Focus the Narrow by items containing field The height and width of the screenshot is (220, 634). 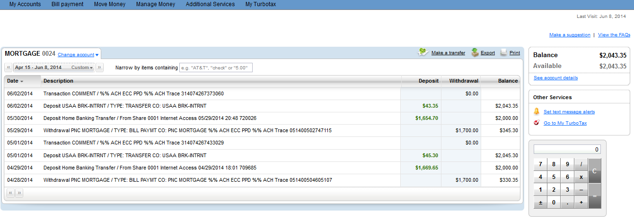point(216,68)
